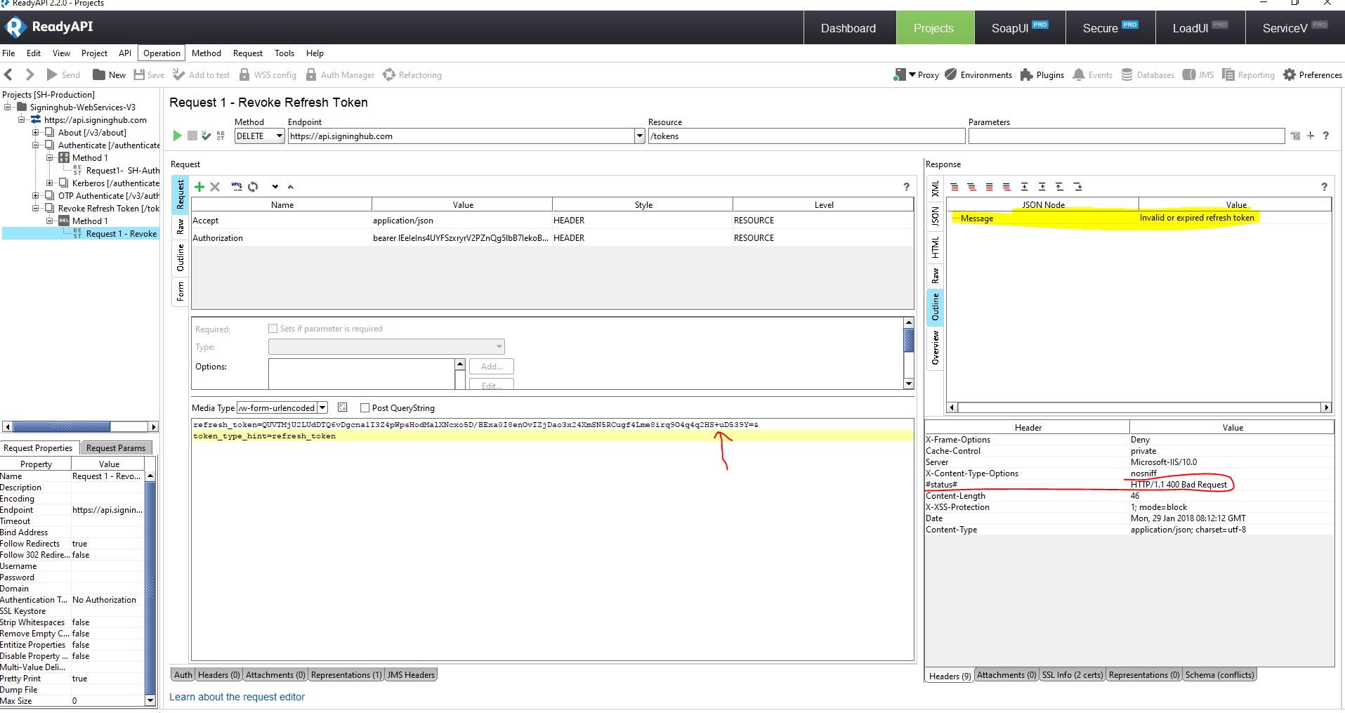Click the gray X remove parameter icon
The image size is (1345, 713).
point(215,187)
